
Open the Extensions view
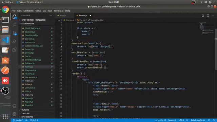(14, 49)
